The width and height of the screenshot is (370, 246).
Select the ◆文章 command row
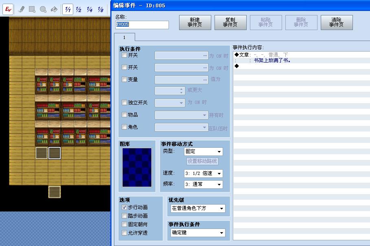coord(302,55)
